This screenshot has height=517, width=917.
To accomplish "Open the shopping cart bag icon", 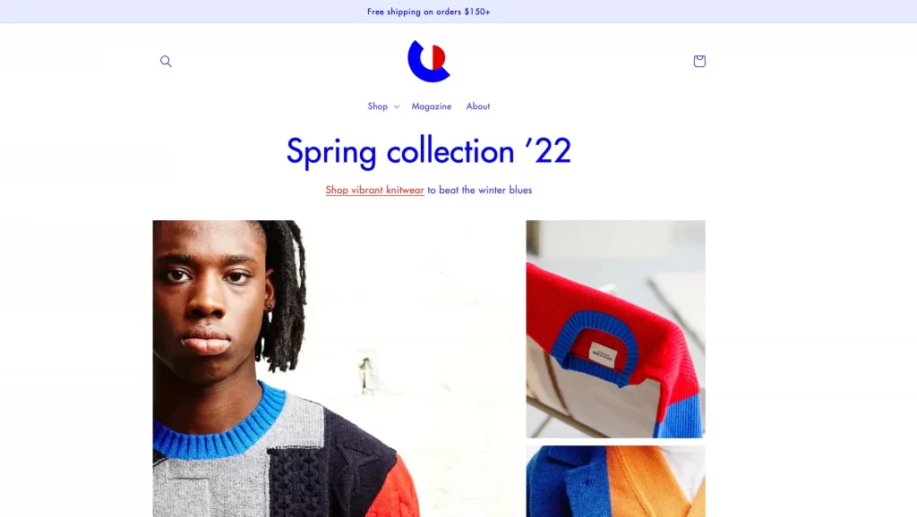I will (698, 61).
